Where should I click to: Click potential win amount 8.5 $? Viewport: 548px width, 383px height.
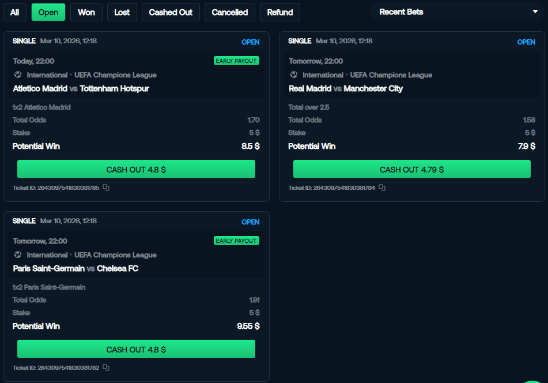pos(251,146)
